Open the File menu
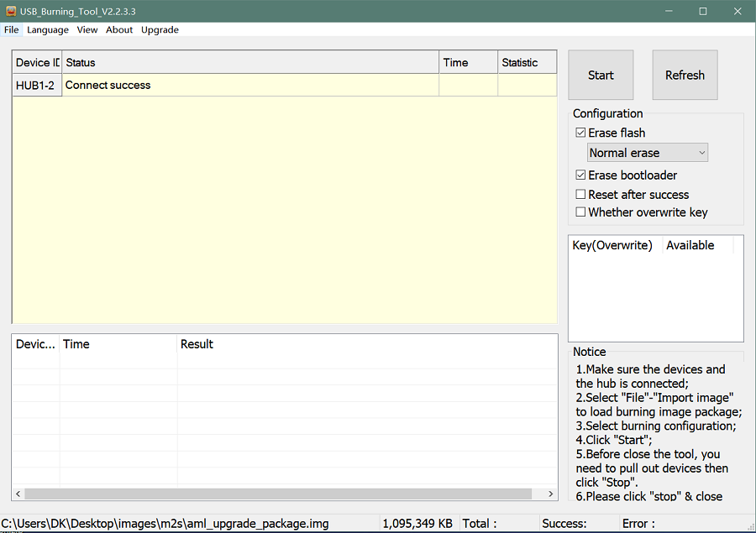The height and width of the screenshot is (533, 756). click(x=11, y=29)
